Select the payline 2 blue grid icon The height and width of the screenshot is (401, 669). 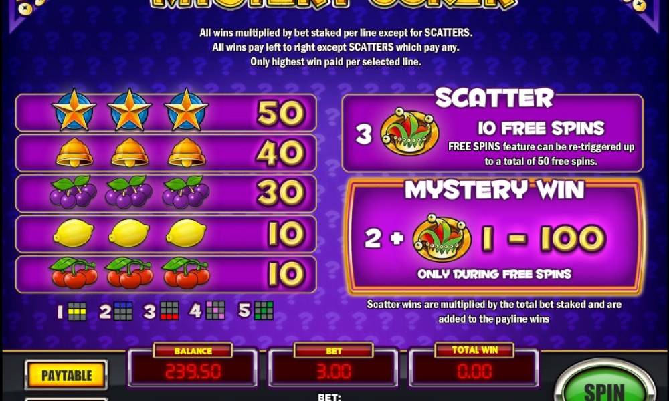click(x=124, y=311)
